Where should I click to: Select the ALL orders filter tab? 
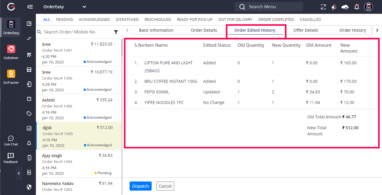47,20
